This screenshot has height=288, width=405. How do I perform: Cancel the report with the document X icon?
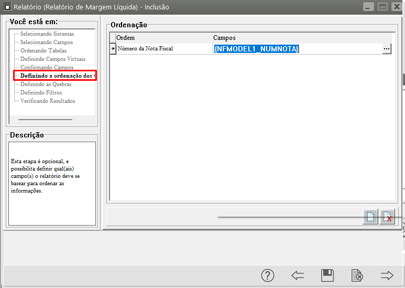point(357,275)
